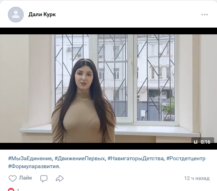This screenshot has height=191, width=217.
Task: Open the #ДвижениеПервых hashtag
Action: (x=79, y=158)
